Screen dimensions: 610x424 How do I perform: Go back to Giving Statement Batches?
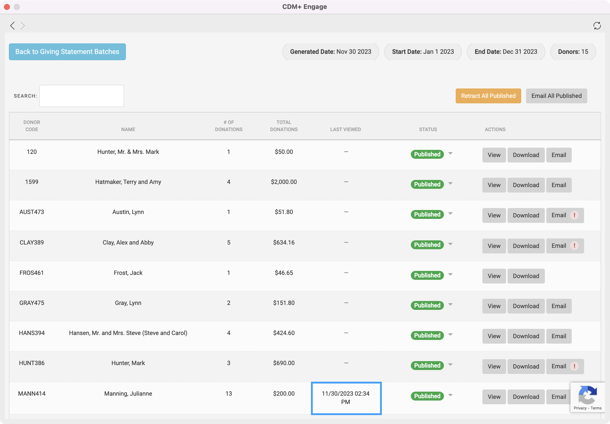pos(67,52)
